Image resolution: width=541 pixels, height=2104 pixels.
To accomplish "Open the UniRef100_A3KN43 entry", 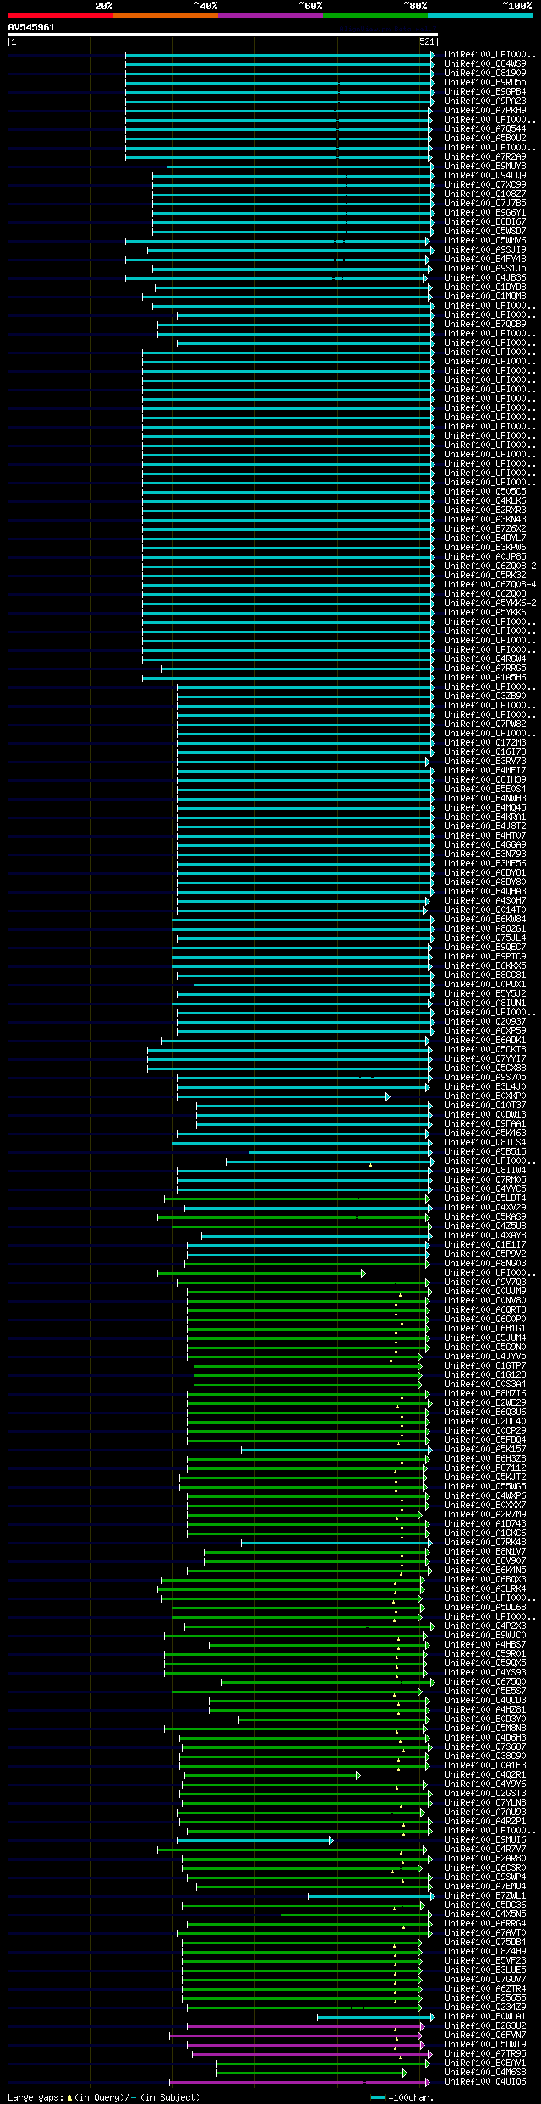I will click(x=485, y=519).
